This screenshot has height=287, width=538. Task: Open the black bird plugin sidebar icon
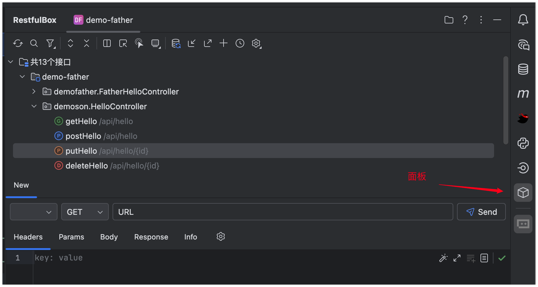523,118
